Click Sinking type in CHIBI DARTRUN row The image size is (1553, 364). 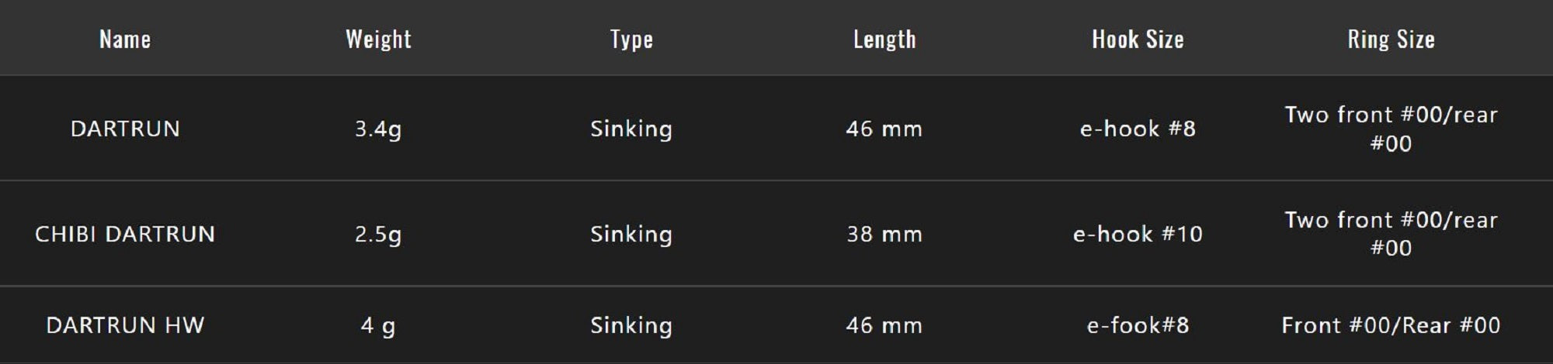[631, 234]
